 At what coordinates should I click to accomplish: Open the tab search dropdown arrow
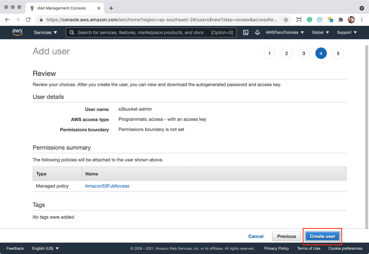[x=362, y=8]
